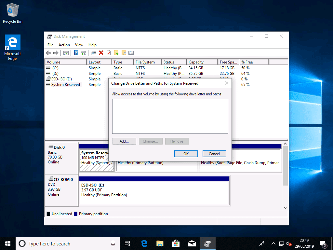Open the Action Center notification icon
333x250 pixels.
(x=323, y=244)
